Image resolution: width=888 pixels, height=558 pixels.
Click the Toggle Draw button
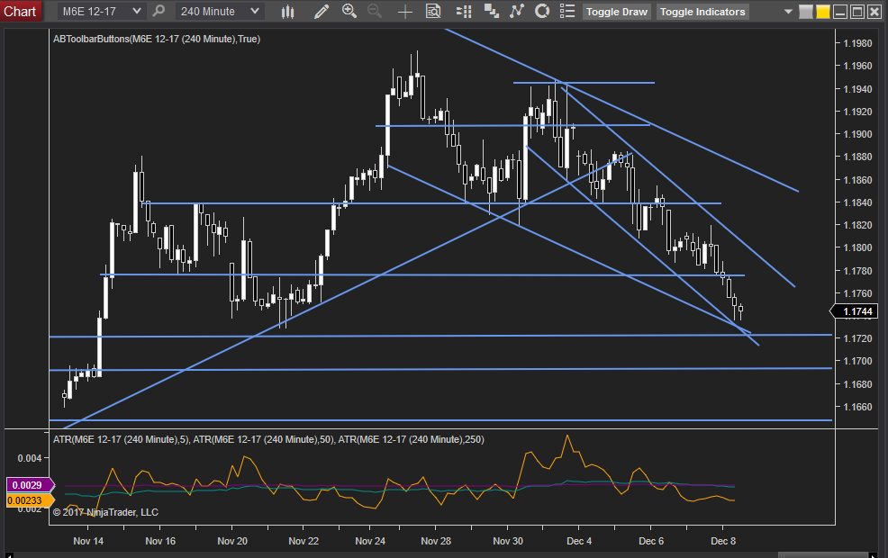tap(616, 12)
